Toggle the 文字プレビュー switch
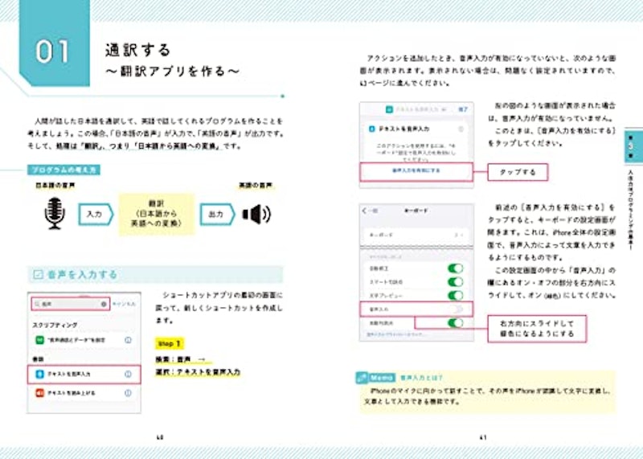 click(x=455, y=295)
